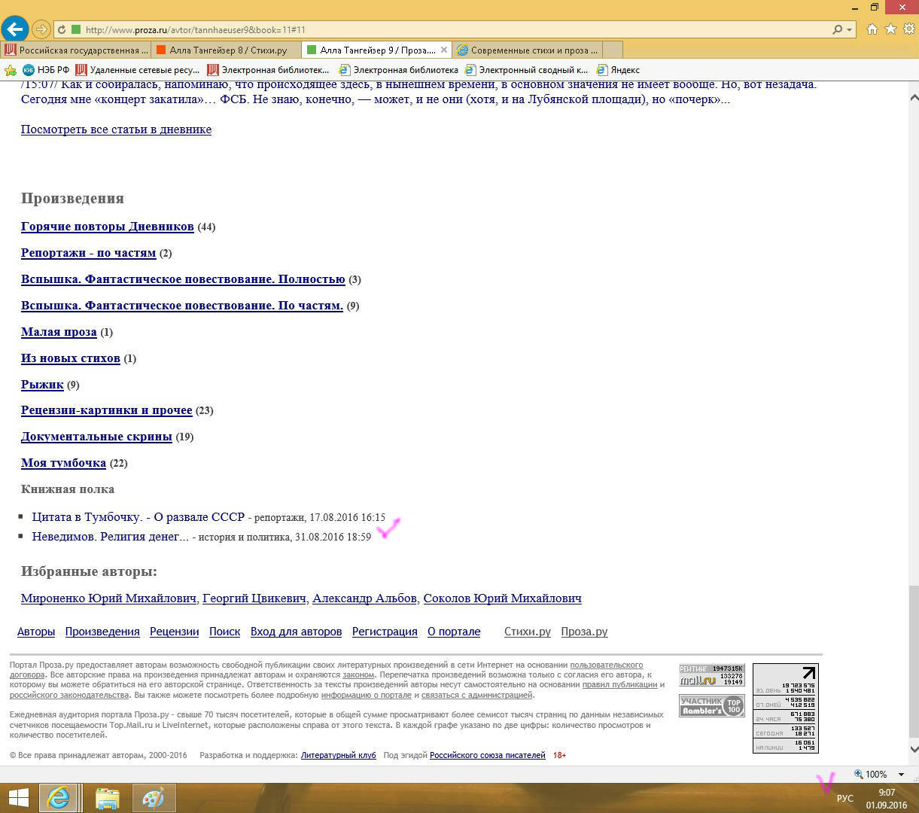This screenshot has height=813, width=919.
Task: Switch to the Алла Тангейзер 8 / Стихи.ру tab
Action: click(x=227, y=50)
